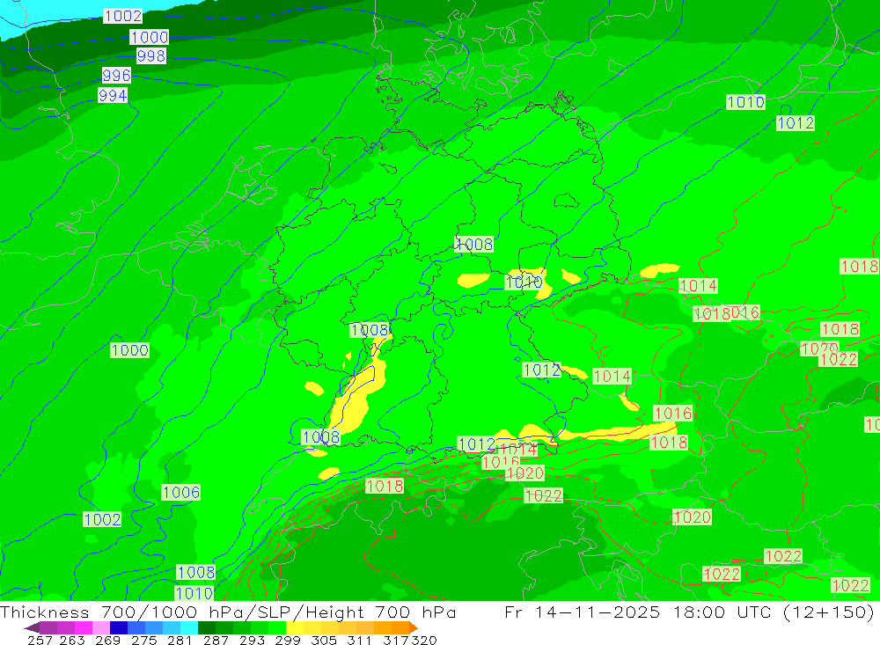Click the 1000 label directly above 998
The image size is (880, 645).
coord(150,37)
